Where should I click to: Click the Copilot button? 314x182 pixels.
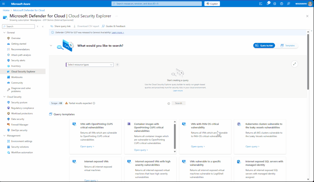tap(212, 3)
